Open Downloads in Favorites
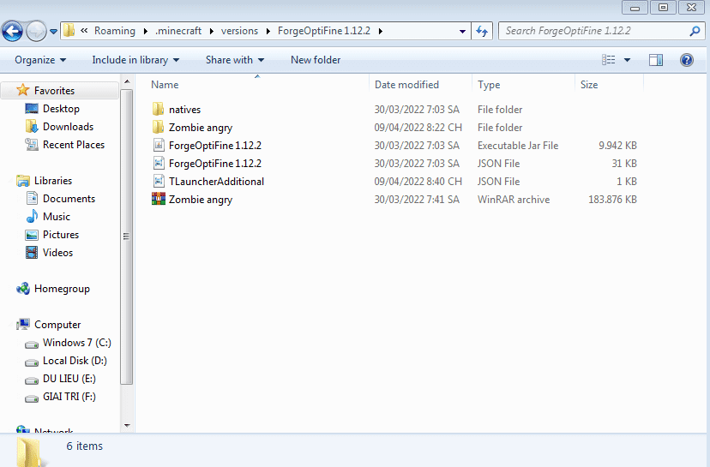The width and height of the screenshot is (710, 467). 68,127
